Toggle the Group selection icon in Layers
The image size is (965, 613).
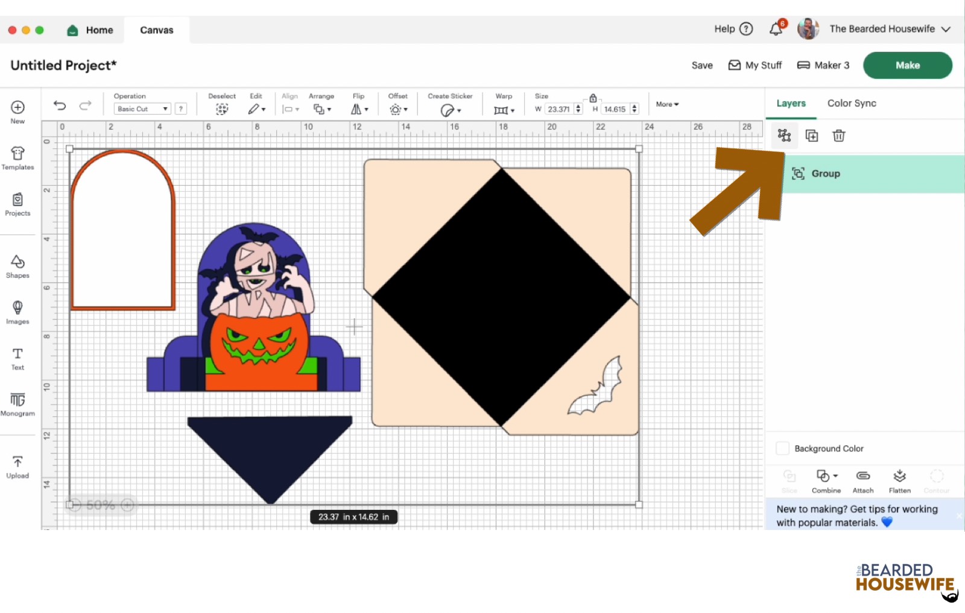[x=785, y=136]
